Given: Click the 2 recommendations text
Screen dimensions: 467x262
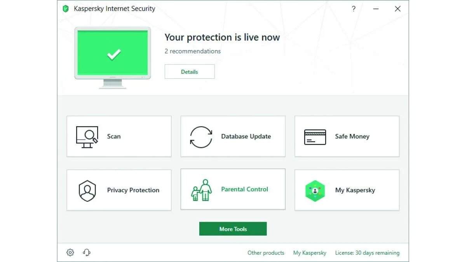Looking at the screenshot, I should (193, 51).
